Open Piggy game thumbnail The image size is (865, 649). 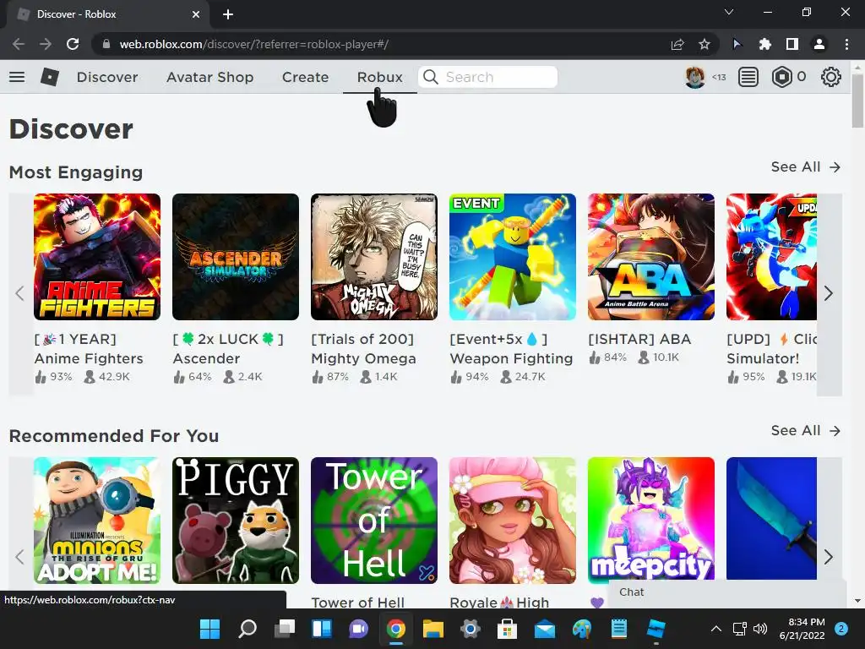236,521
